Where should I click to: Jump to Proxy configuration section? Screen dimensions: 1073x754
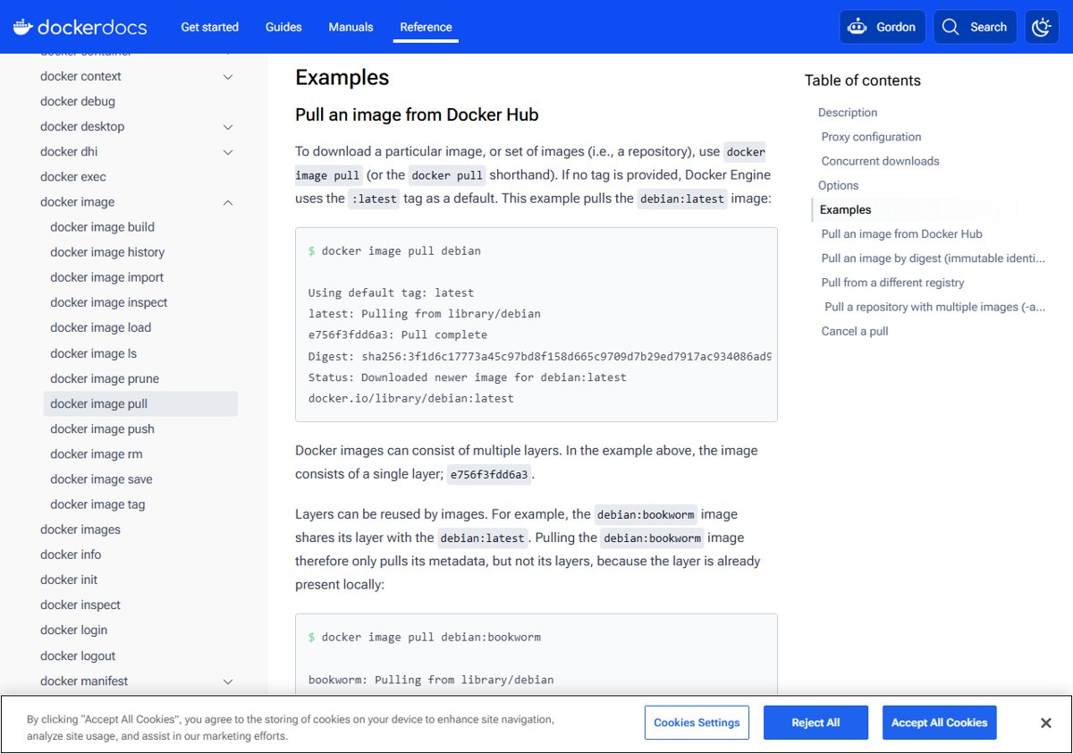[871, 137]
